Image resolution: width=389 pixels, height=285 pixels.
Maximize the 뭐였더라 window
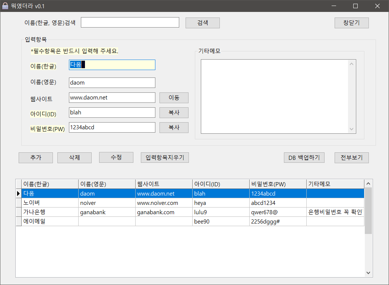coord(355,6)
